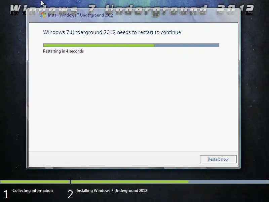269x202 pixels.
Task: Click the Windows flag icon in title bar
Action: 43,15
